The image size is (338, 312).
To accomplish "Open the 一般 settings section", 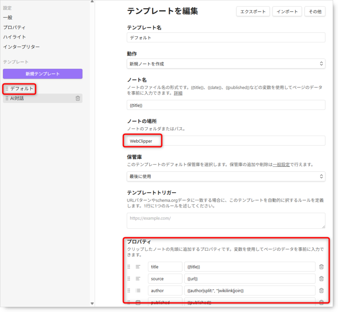I will click(x=8, y=17).
